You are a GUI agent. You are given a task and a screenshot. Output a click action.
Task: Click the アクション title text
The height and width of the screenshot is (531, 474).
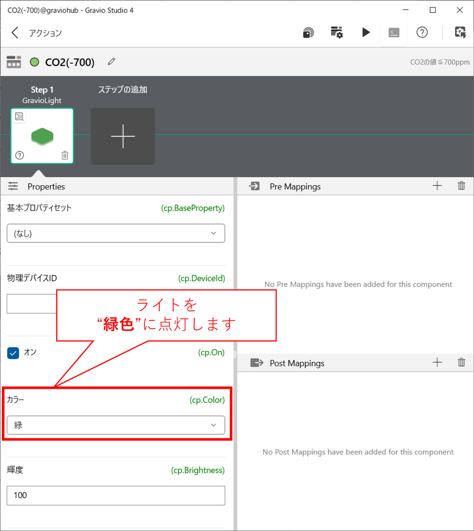click(45, 33)
